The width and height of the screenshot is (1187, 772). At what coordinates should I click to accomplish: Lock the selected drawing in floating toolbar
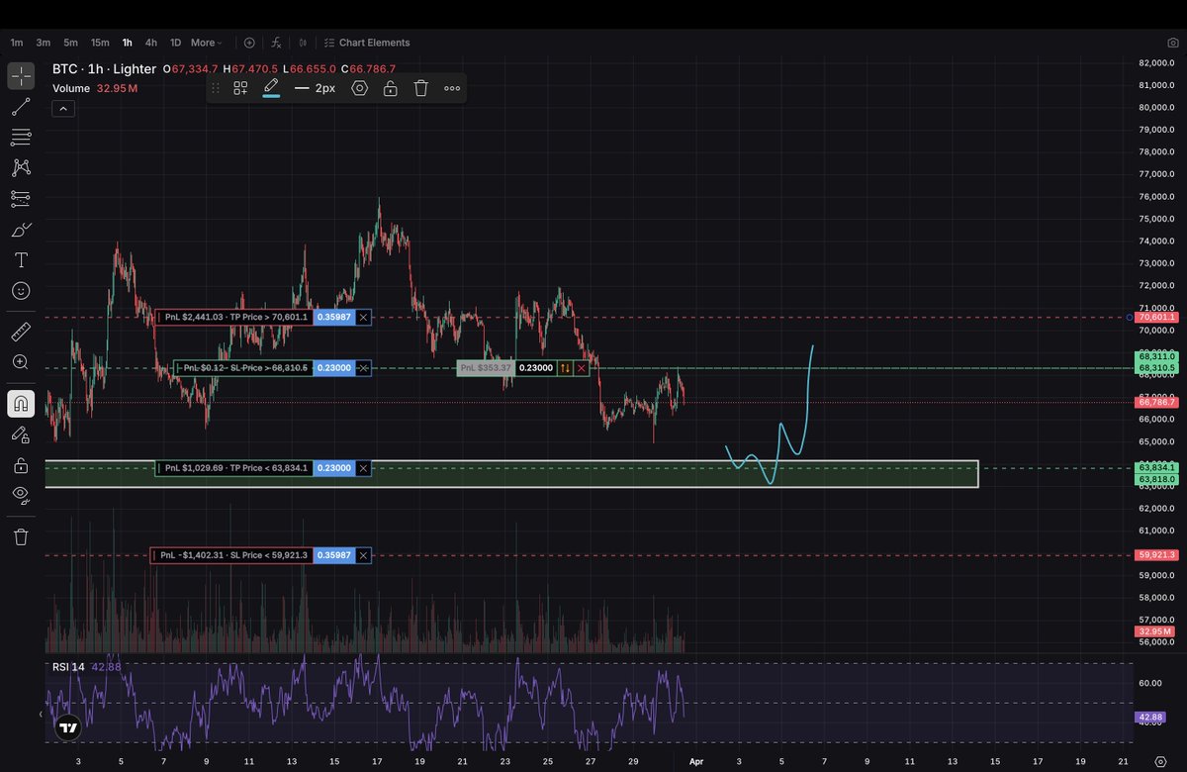(x=391, y=88)
